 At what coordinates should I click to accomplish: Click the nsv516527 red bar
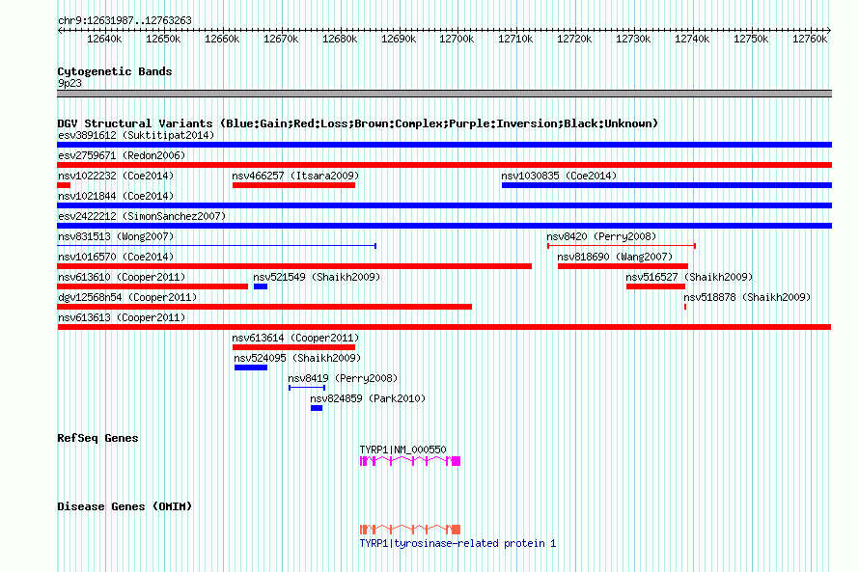tap(655, 286)
